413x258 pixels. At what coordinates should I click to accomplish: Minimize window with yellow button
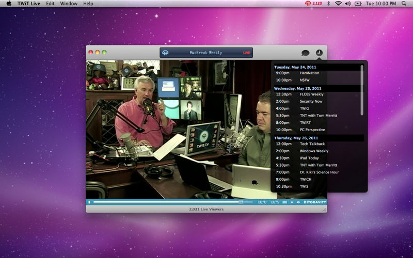(98, 53)
